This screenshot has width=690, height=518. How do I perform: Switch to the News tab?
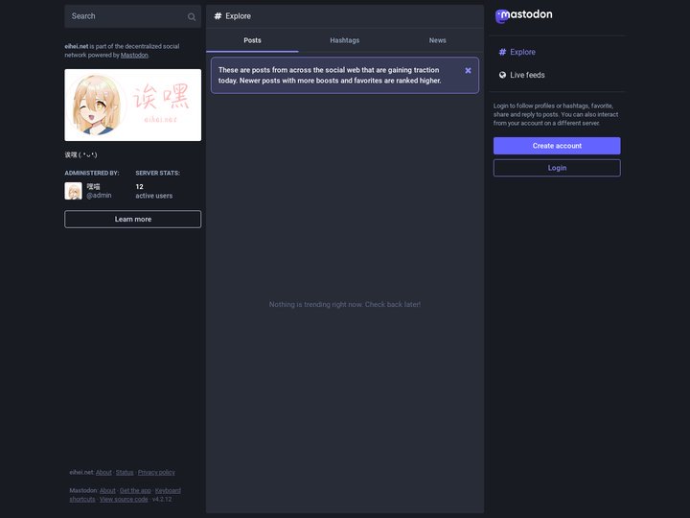tap(437, 40)
